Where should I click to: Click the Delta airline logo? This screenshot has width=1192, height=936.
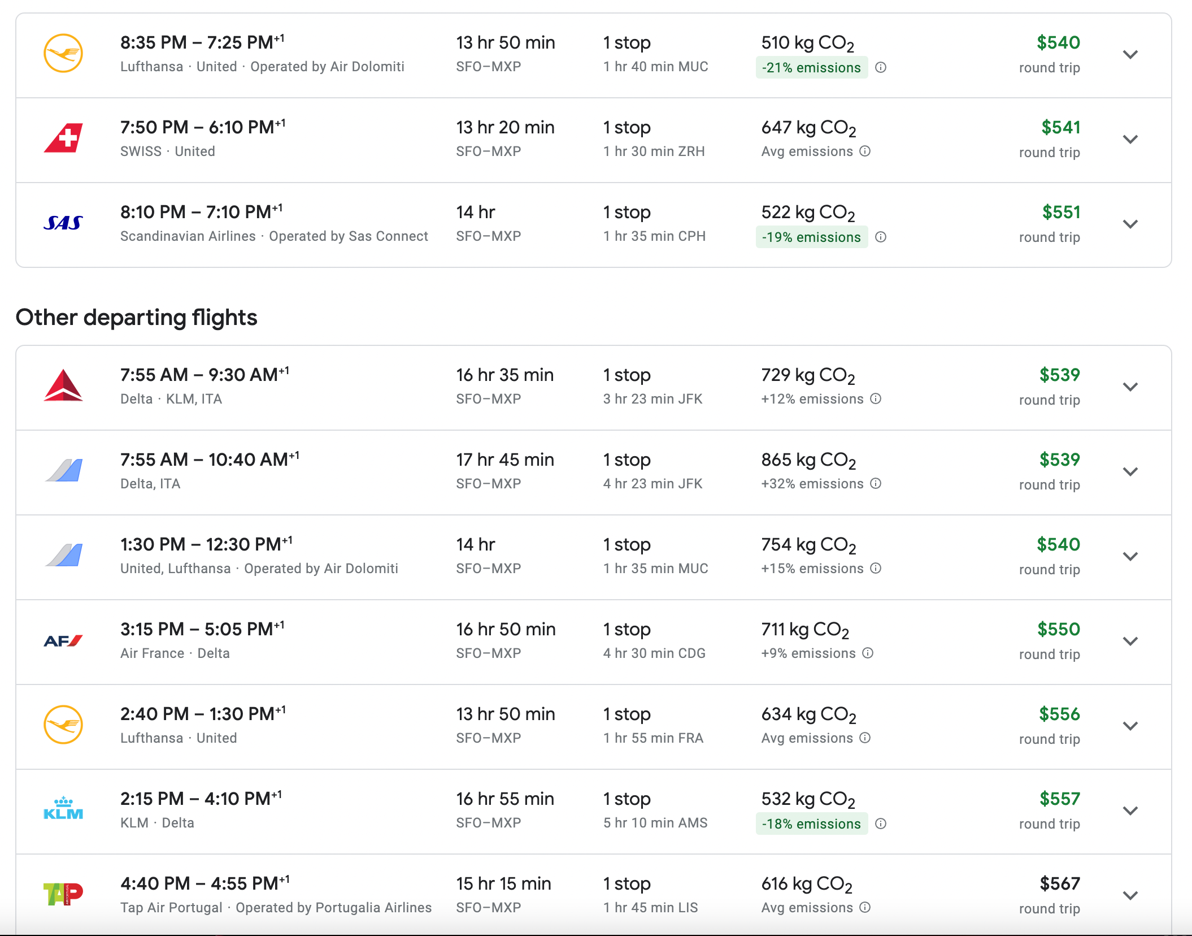tap(64, 386)
